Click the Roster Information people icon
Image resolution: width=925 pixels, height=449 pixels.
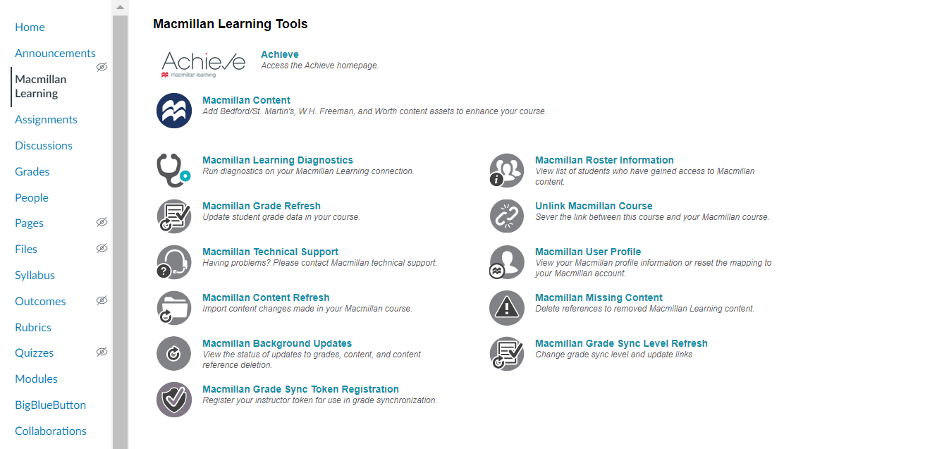coord(506,170)
